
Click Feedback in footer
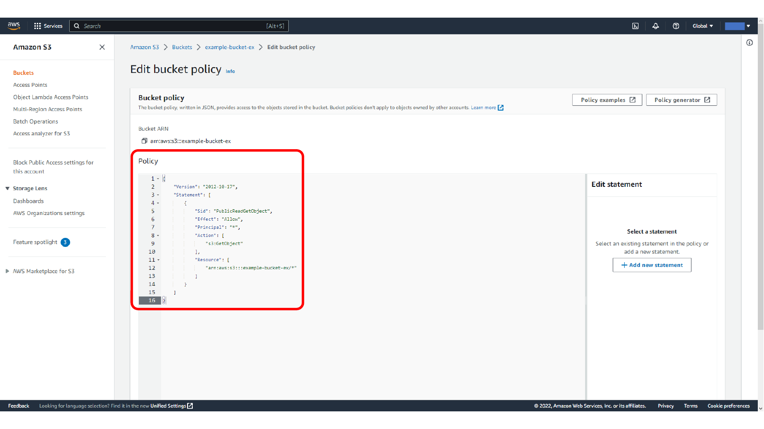tap(19, 406)
